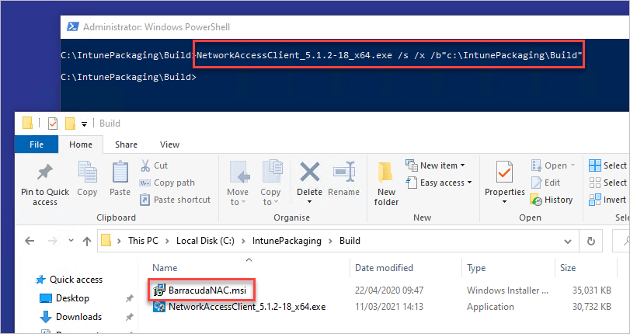The height and width of the screenshot is (334, 630).
Task: Click the Back navigation arrow
Action: 30,241
